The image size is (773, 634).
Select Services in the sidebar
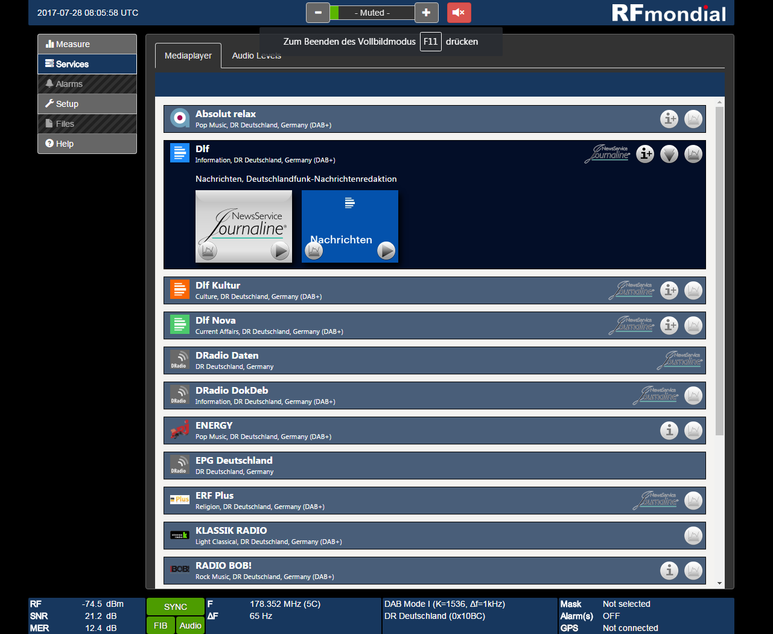point(87,64)
